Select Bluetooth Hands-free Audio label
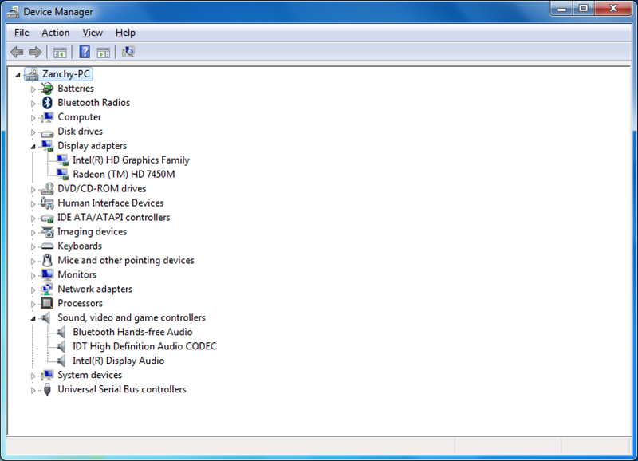This screenshot has height=461, width=638. 132,332
